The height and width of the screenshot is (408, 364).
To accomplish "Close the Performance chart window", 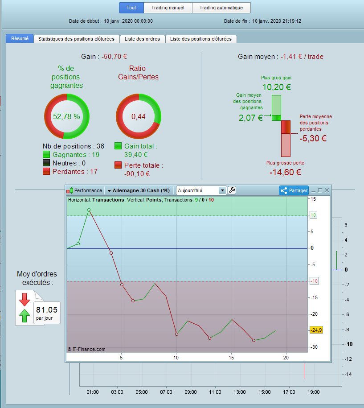I will [x=327, y=190].
